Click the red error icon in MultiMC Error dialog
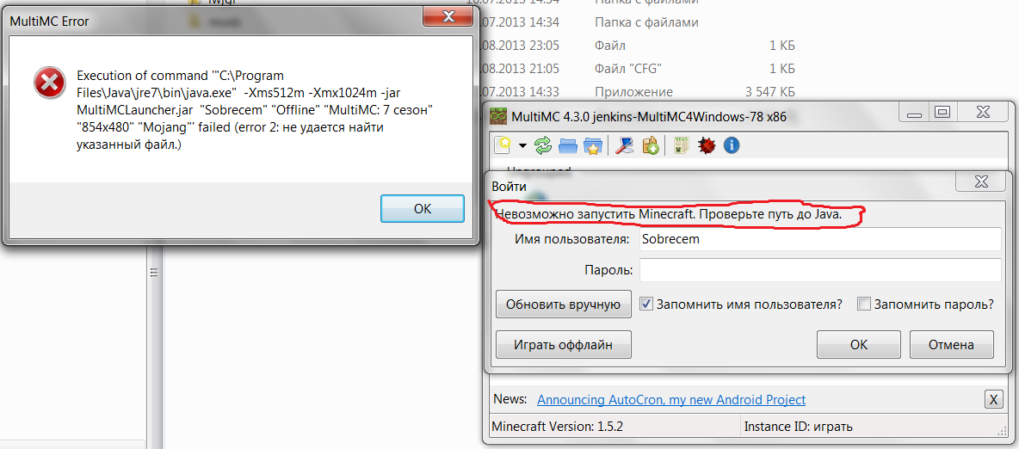The image size is (1019, 449). [49, 83]
